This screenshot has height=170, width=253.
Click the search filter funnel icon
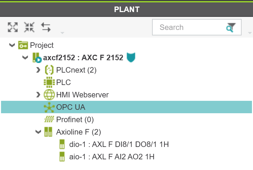coord(231,28)
